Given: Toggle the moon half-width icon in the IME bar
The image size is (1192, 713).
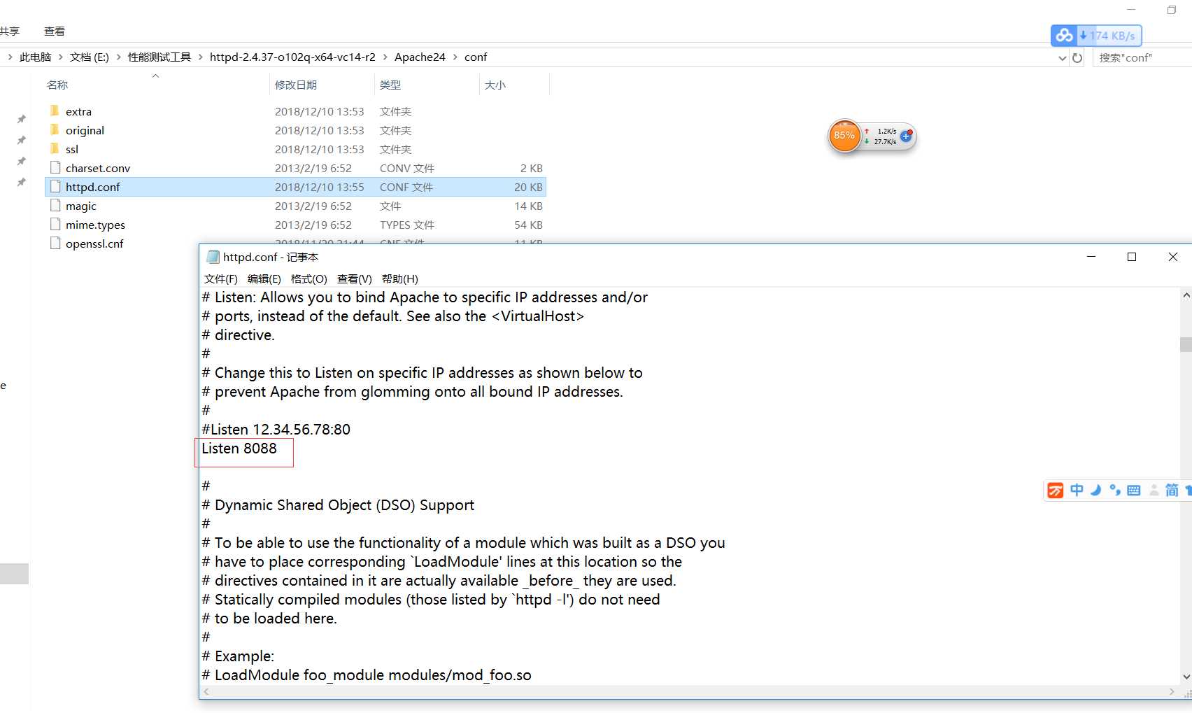Looking at the screenshot, I should click(x=1095, y=490).
